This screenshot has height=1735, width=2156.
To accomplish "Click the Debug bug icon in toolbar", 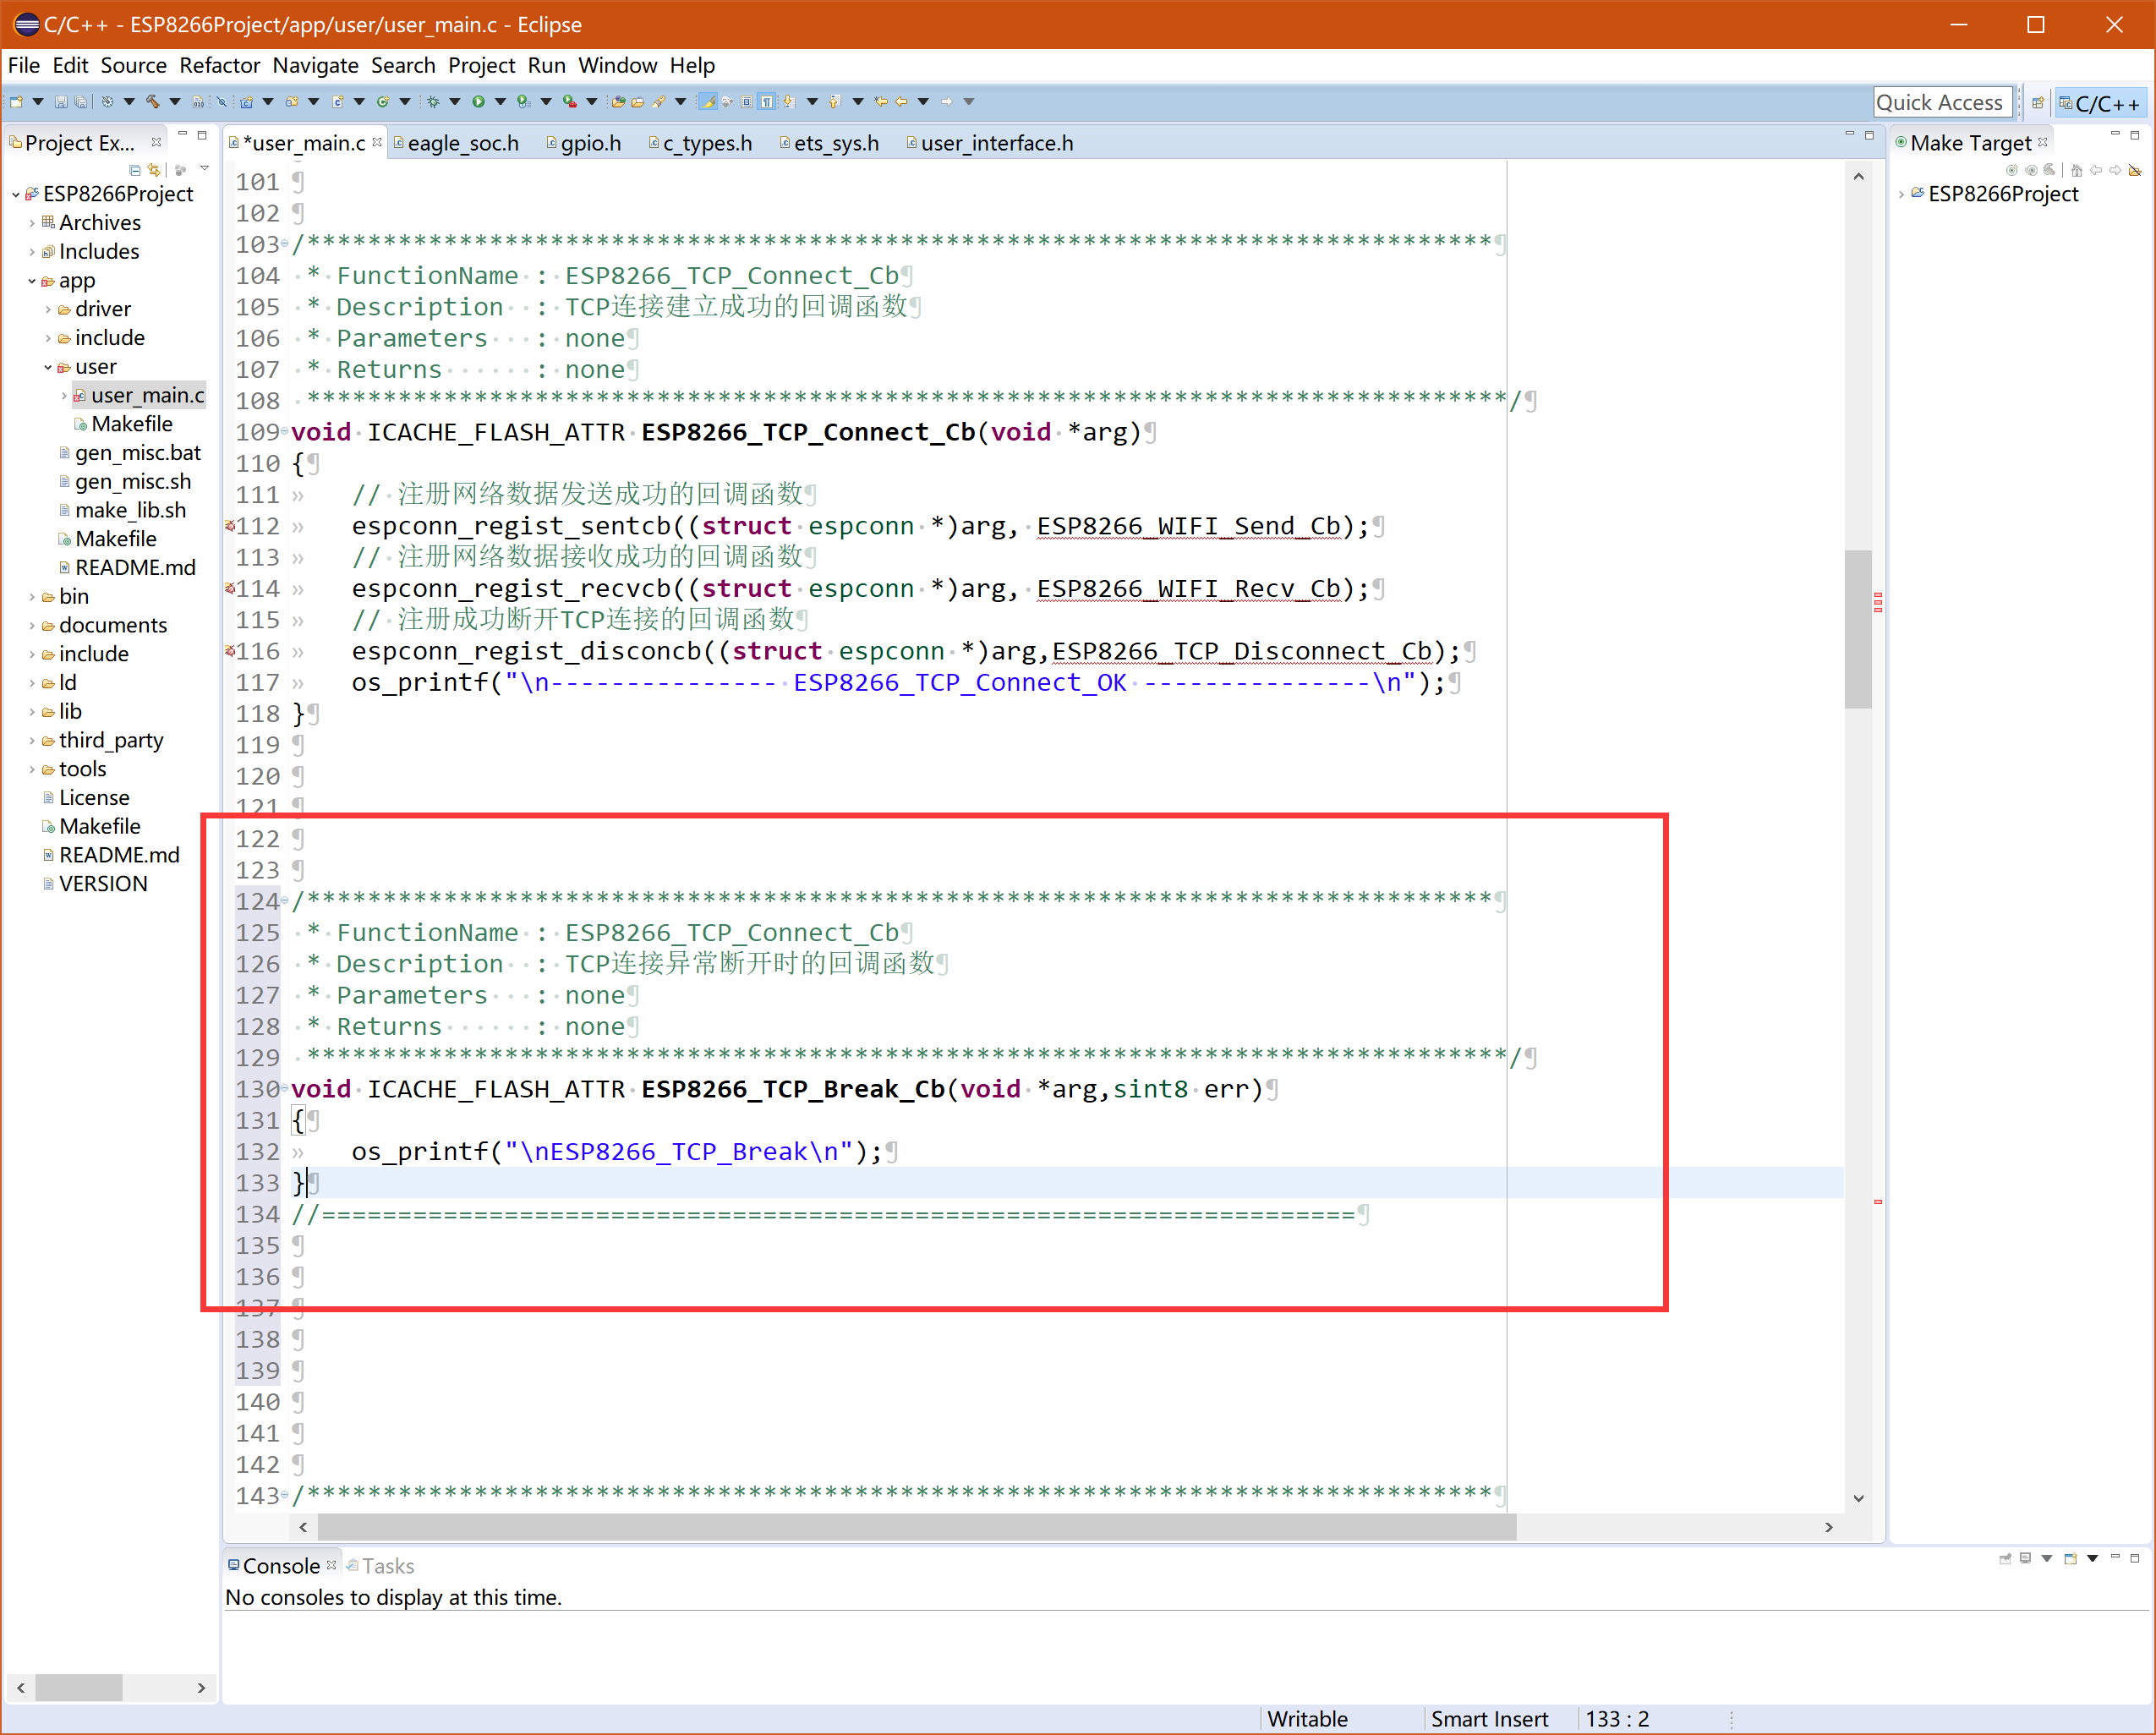I will click(433, 101).
